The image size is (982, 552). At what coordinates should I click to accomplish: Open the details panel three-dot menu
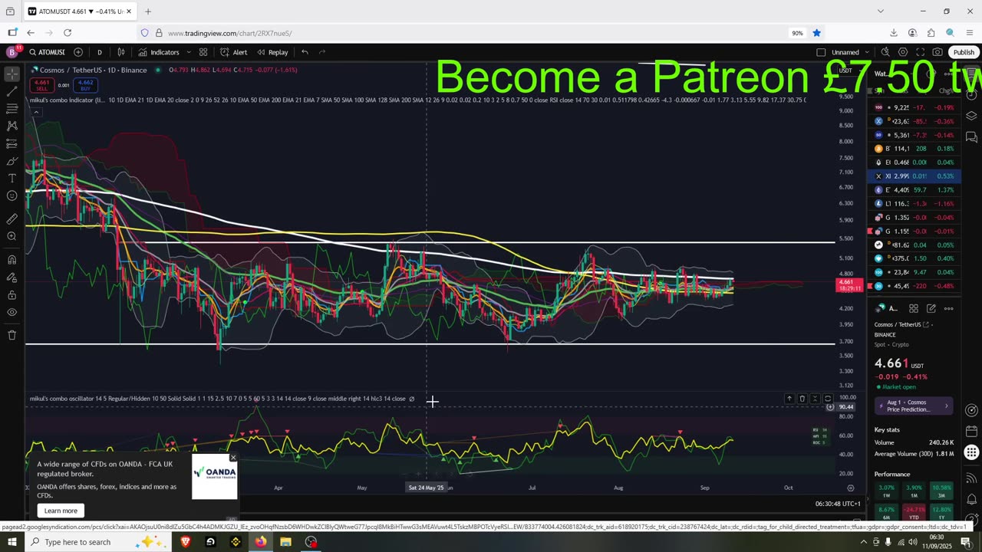[x=949, y=308]
